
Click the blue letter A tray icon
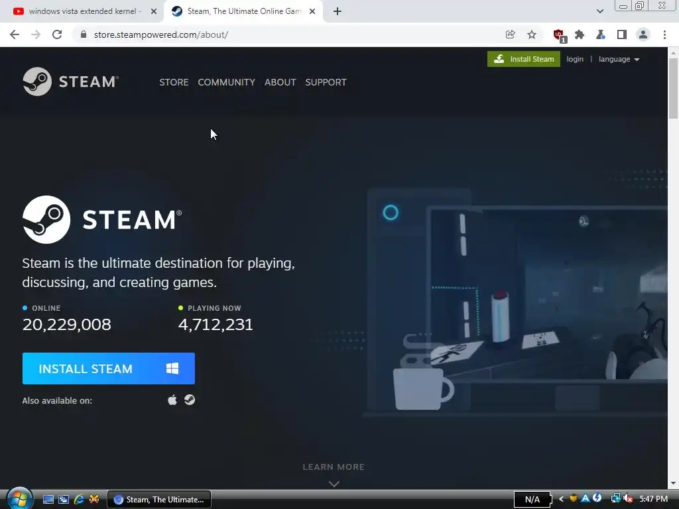pos(586,498)
